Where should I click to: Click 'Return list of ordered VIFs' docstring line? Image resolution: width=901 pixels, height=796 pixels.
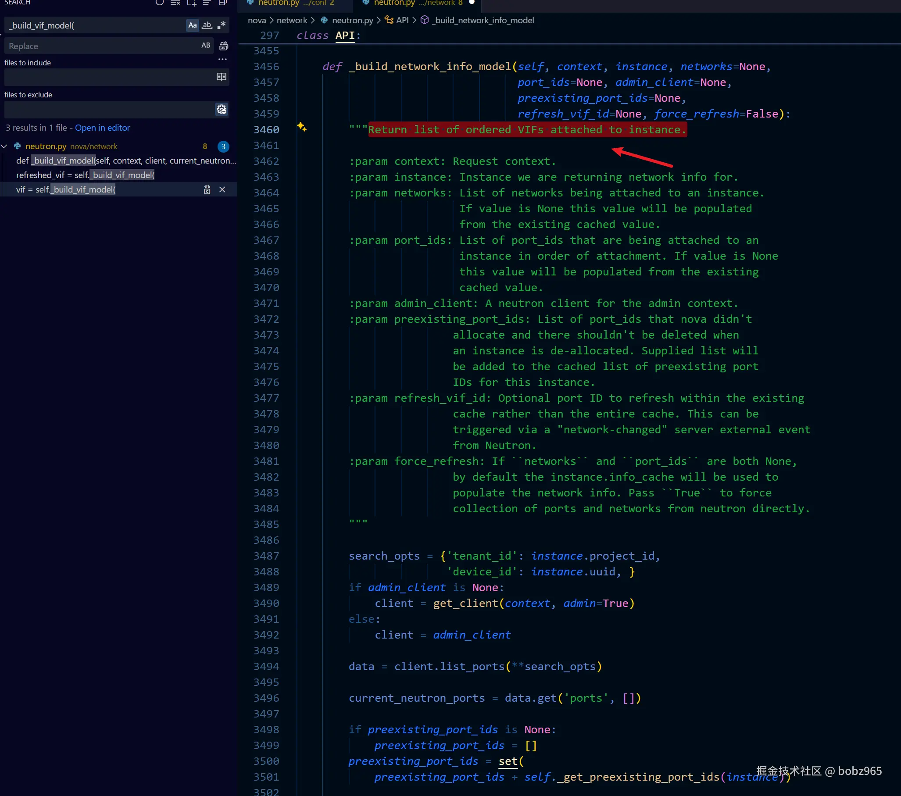pyautogui.click(x=528, y=129)
